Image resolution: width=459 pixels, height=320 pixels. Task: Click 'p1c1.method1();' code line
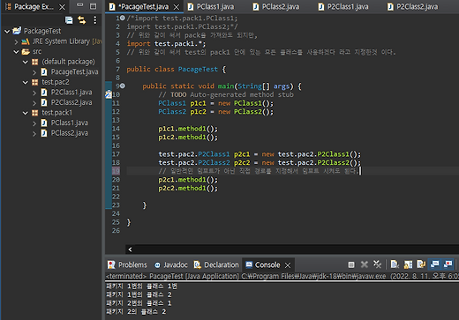tap(188, 129)
